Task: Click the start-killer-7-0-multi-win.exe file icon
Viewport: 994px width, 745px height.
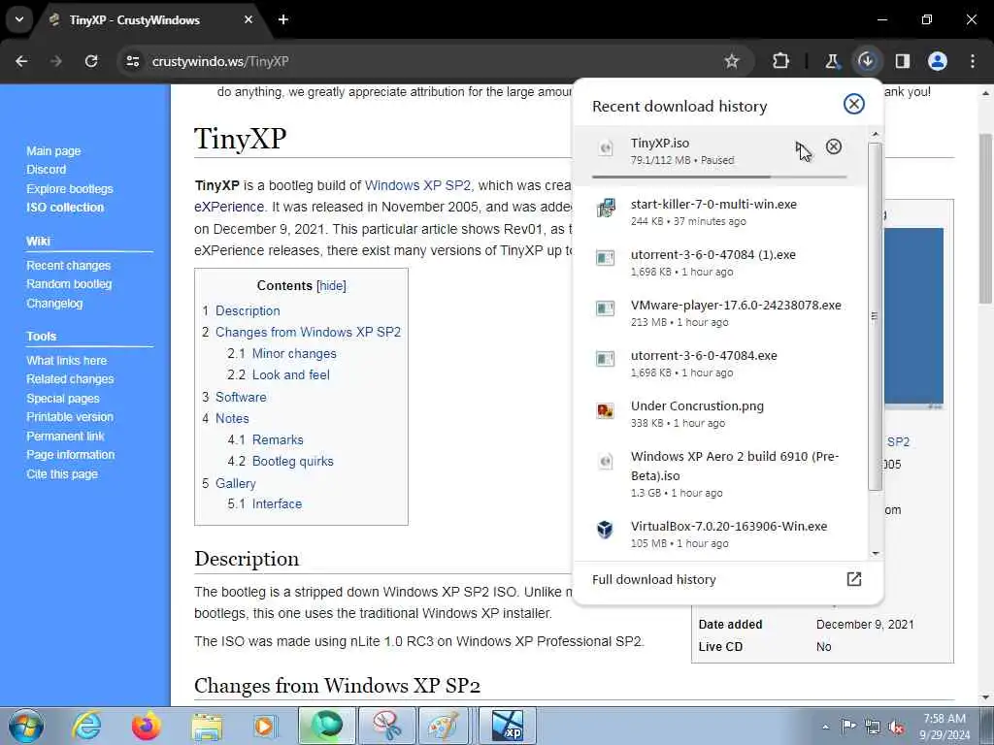Action: [606, 209]
